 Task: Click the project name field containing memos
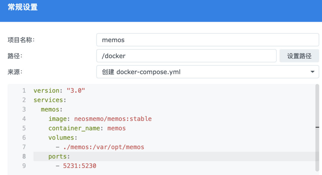point(208,40)
